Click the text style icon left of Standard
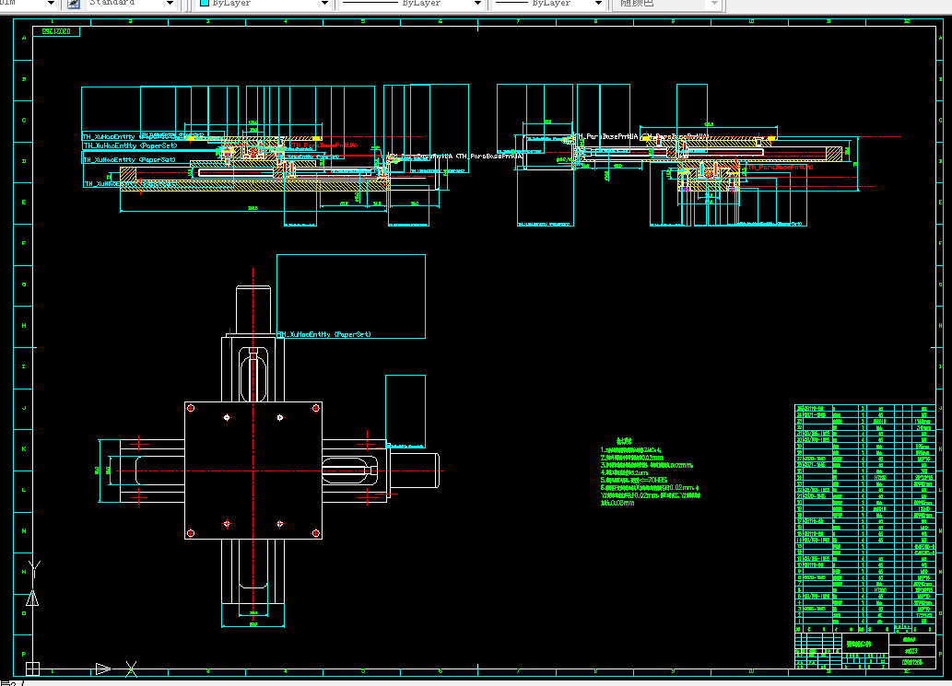 74,4
